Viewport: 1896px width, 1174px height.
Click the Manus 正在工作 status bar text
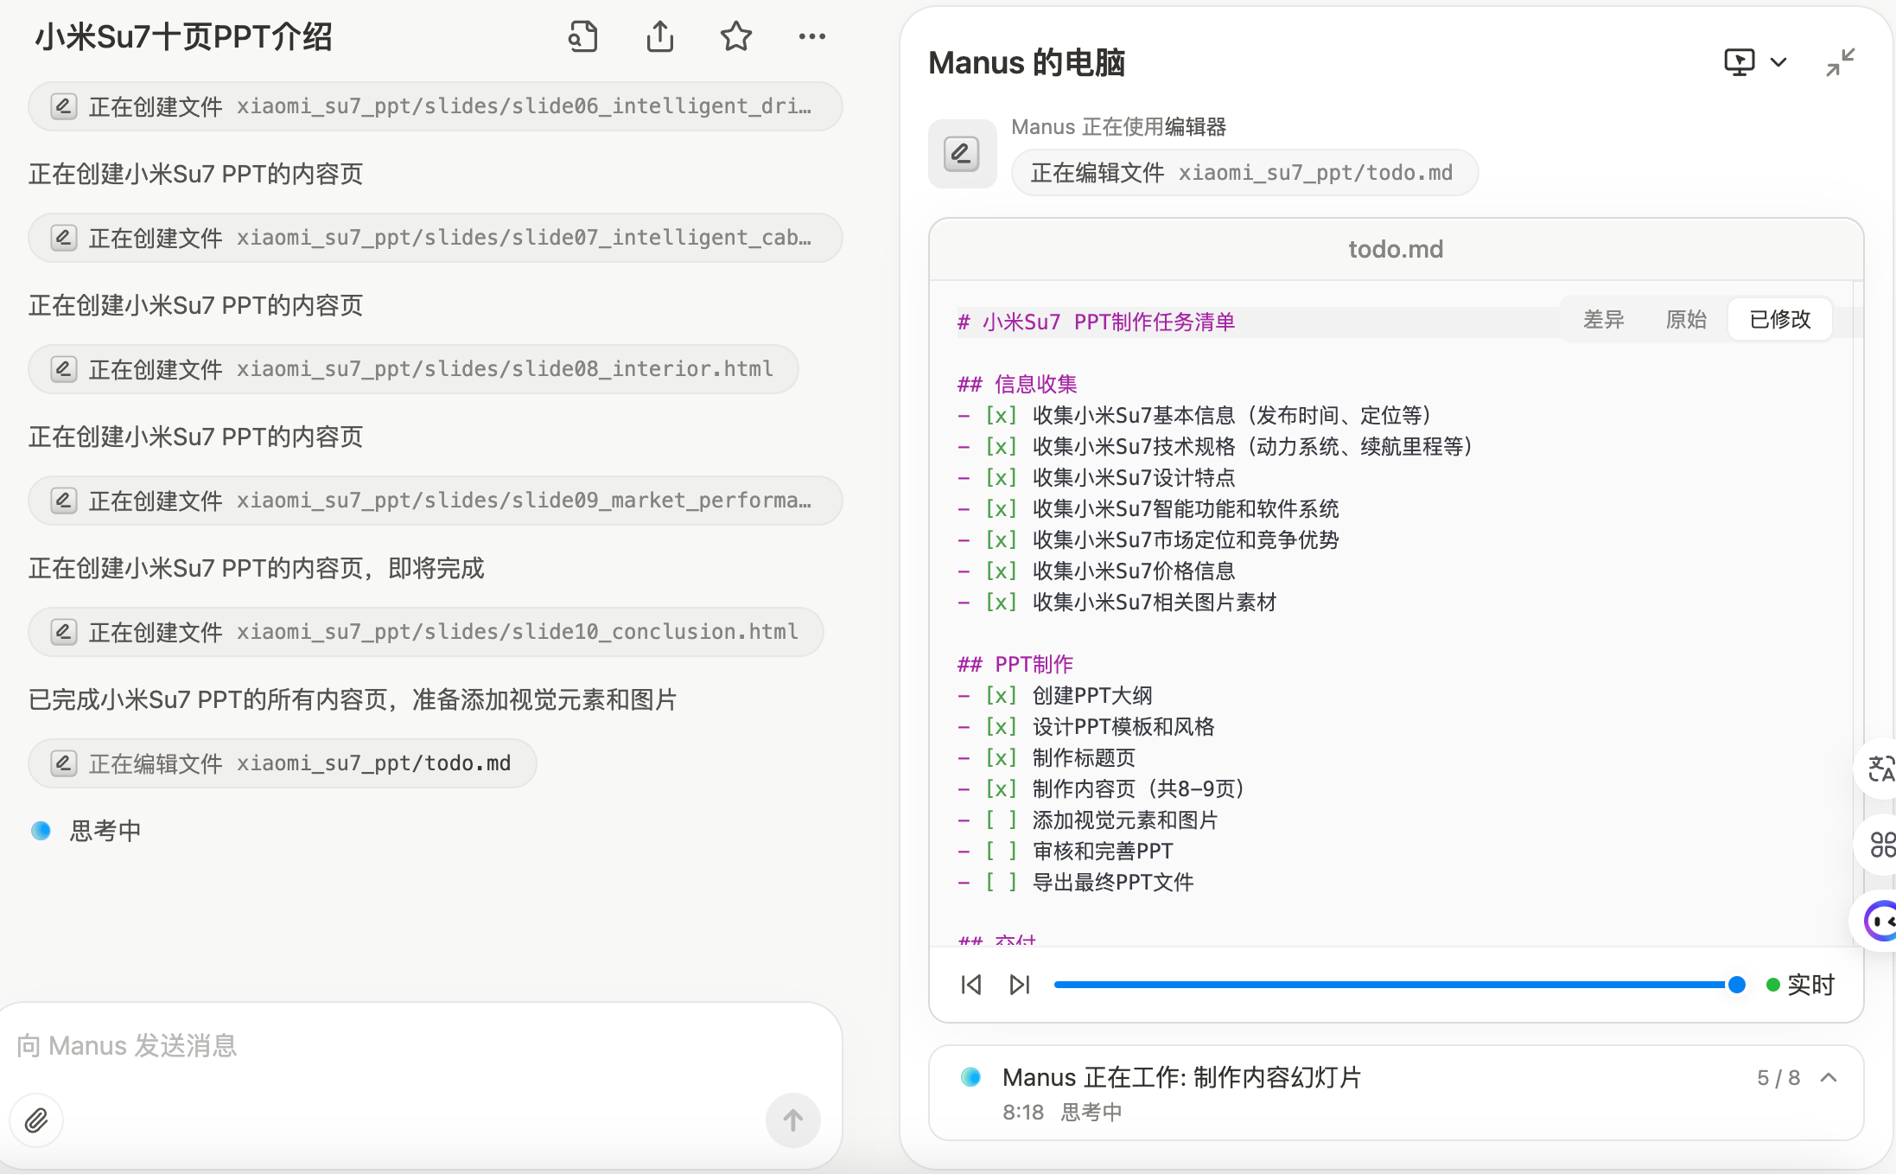point(1181,1077)
